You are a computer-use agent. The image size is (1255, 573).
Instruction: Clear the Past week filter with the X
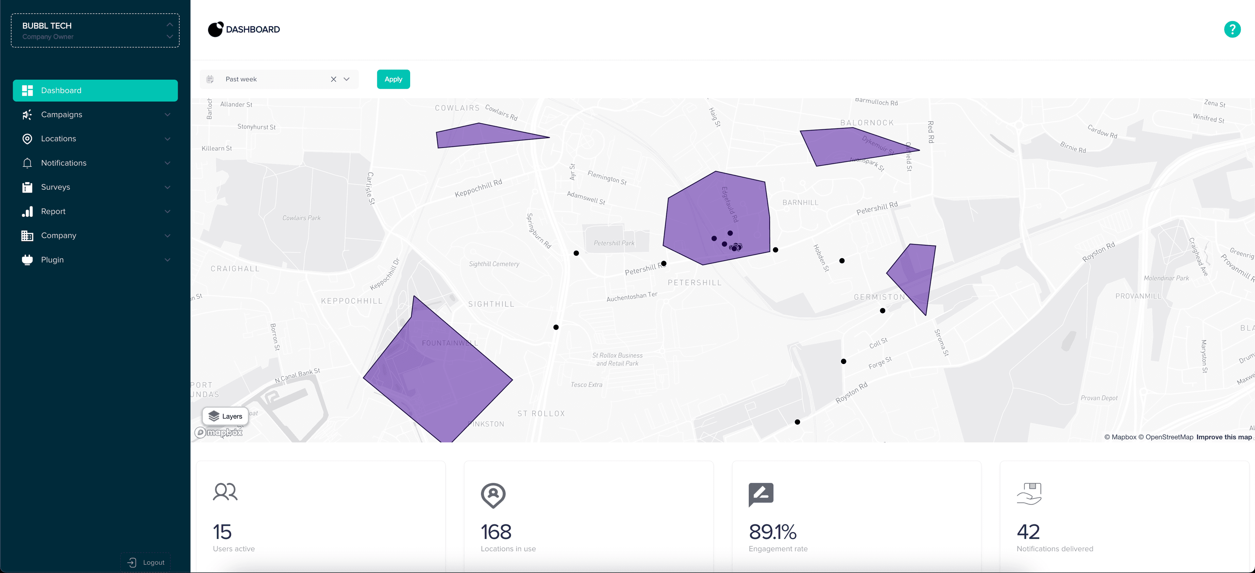[333, 79]
